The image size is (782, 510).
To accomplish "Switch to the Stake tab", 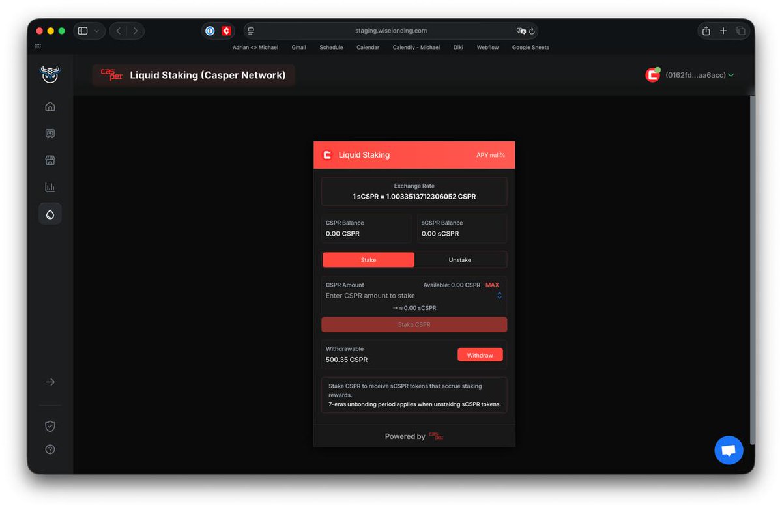I will pos(368,260).
